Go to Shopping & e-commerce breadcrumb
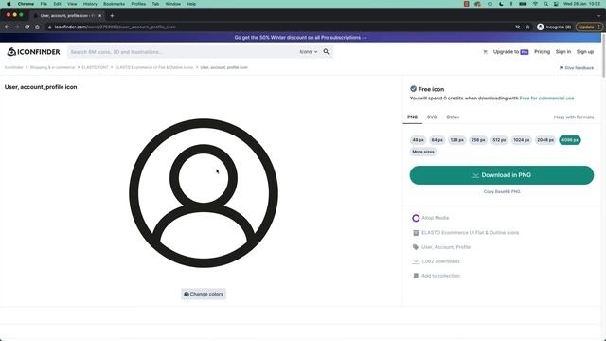This screenshot has width=606, height=341. tap(53, 67)
